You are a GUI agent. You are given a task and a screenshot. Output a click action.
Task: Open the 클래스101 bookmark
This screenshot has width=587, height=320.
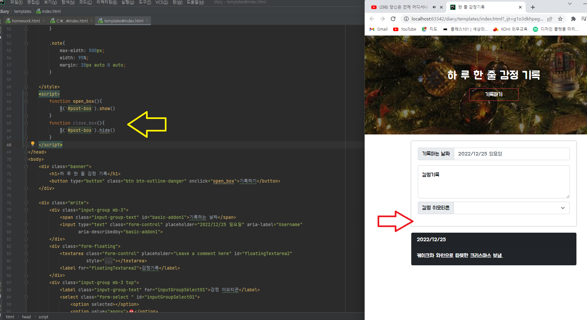pyautogui.click(x=465, y=29)
